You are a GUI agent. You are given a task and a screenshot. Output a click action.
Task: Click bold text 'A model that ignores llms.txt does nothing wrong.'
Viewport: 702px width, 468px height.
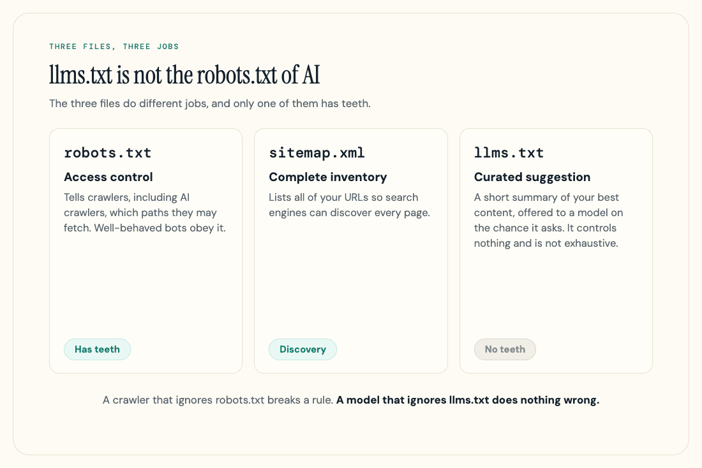[468, 400]
